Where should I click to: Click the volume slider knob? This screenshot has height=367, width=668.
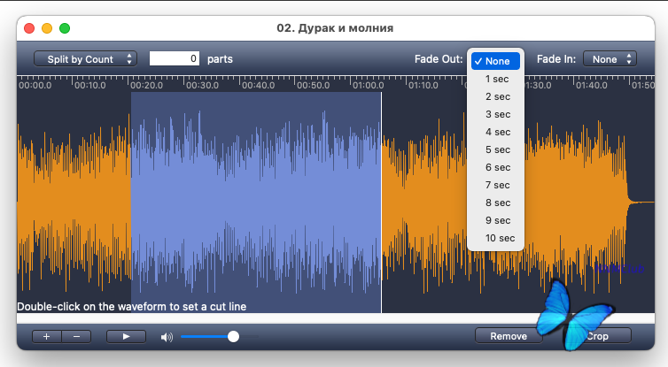pos(233,337)
